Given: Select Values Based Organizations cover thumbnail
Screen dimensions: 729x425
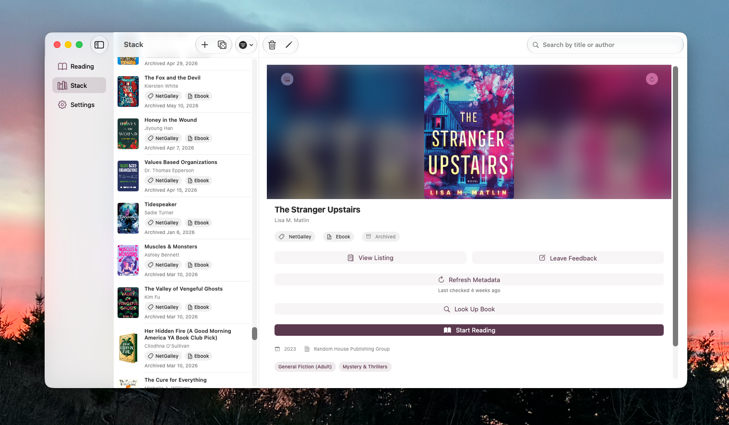Looking at the screenshot, I should 128,176.
